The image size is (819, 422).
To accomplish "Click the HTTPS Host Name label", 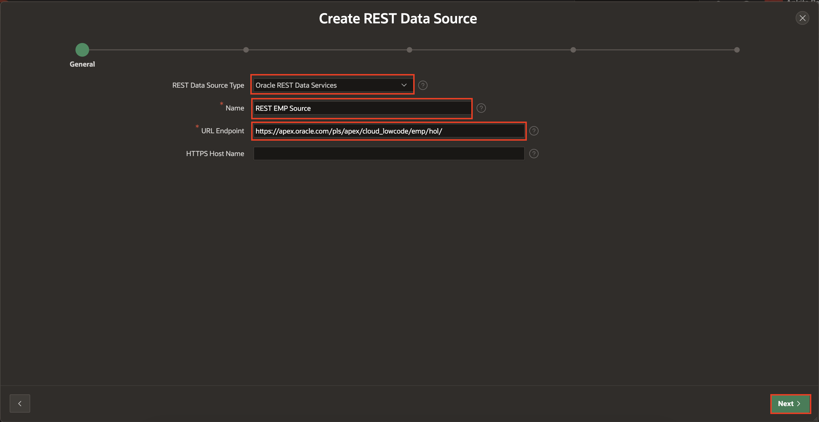I will coord(215,153).
